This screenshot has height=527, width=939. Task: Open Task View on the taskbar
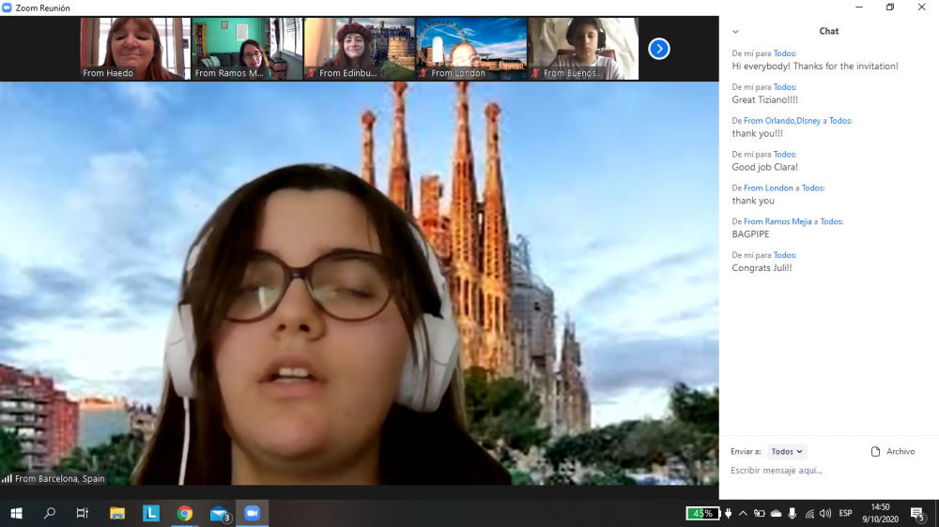[x=83, y=513]
